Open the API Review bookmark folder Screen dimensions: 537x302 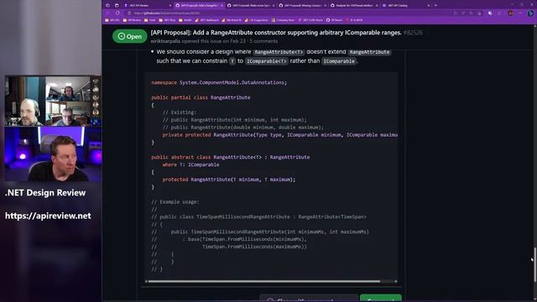(133, 20)
